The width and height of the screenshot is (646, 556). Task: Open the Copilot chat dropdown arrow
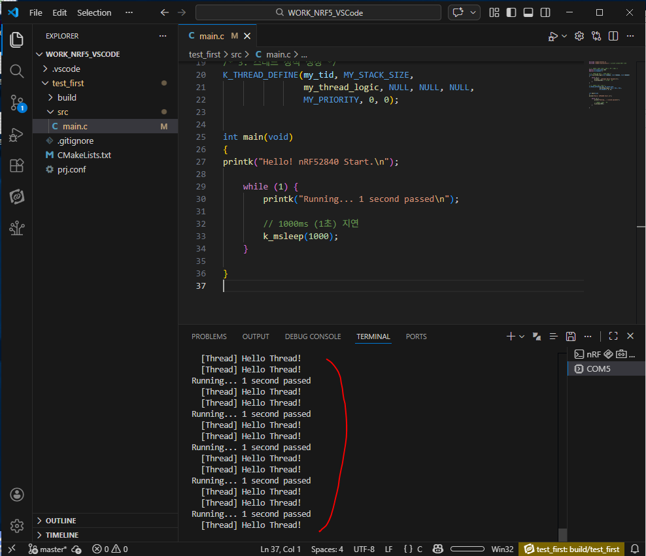[x=473, y=12]
